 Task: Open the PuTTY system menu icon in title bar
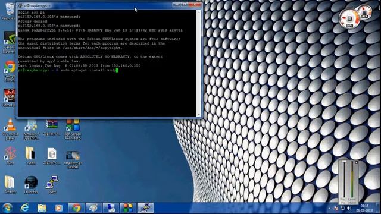[20, 5]
